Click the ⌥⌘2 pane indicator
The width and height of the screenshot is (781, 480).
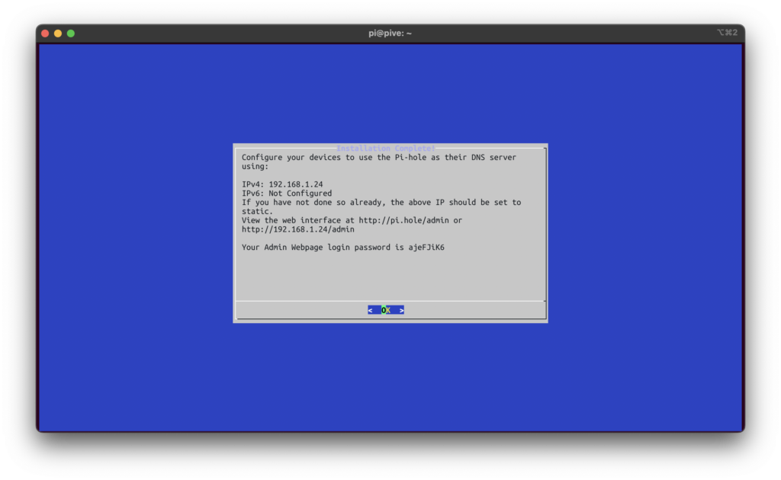coord(726,33)
